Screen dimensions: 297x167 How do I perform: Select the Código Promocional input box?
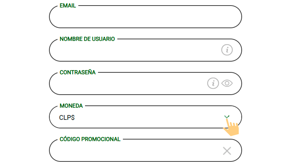[134, 151]
